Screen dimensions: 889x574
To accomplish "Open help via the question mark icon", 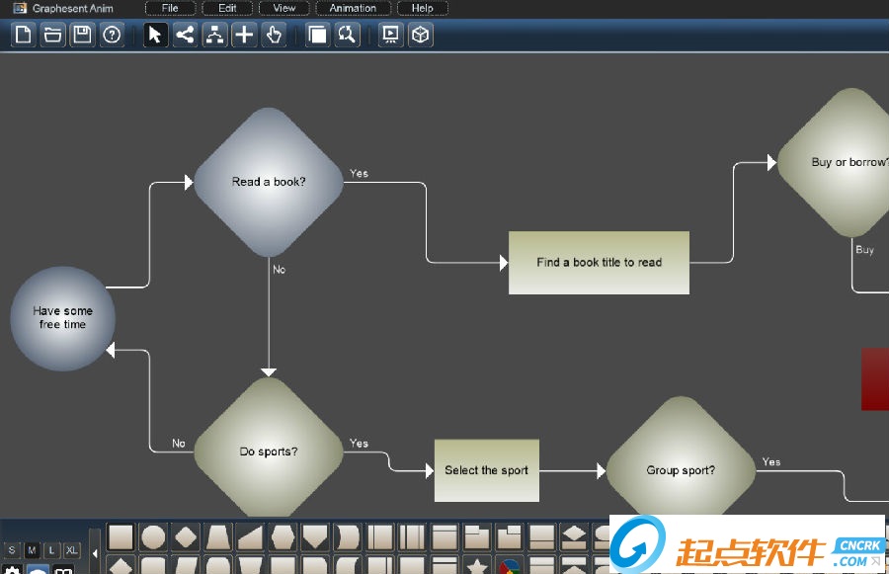I will pyautogui.click(x=112, y=35).
